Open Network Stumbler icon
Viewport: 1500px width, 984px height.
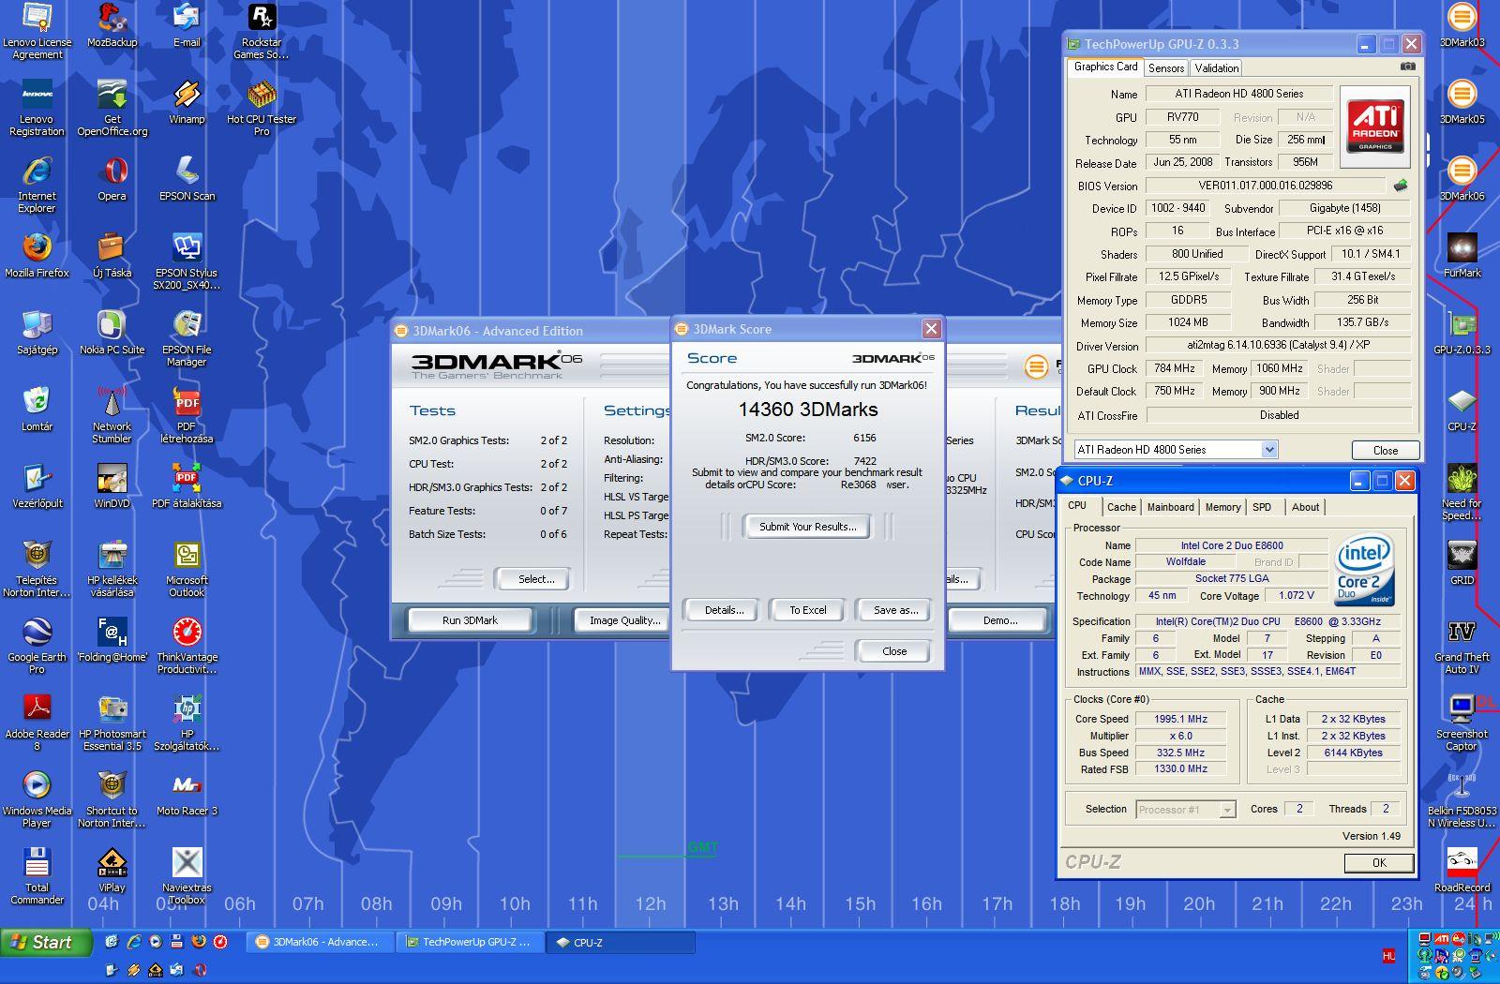pyautogui.click(x=112, y=416)
